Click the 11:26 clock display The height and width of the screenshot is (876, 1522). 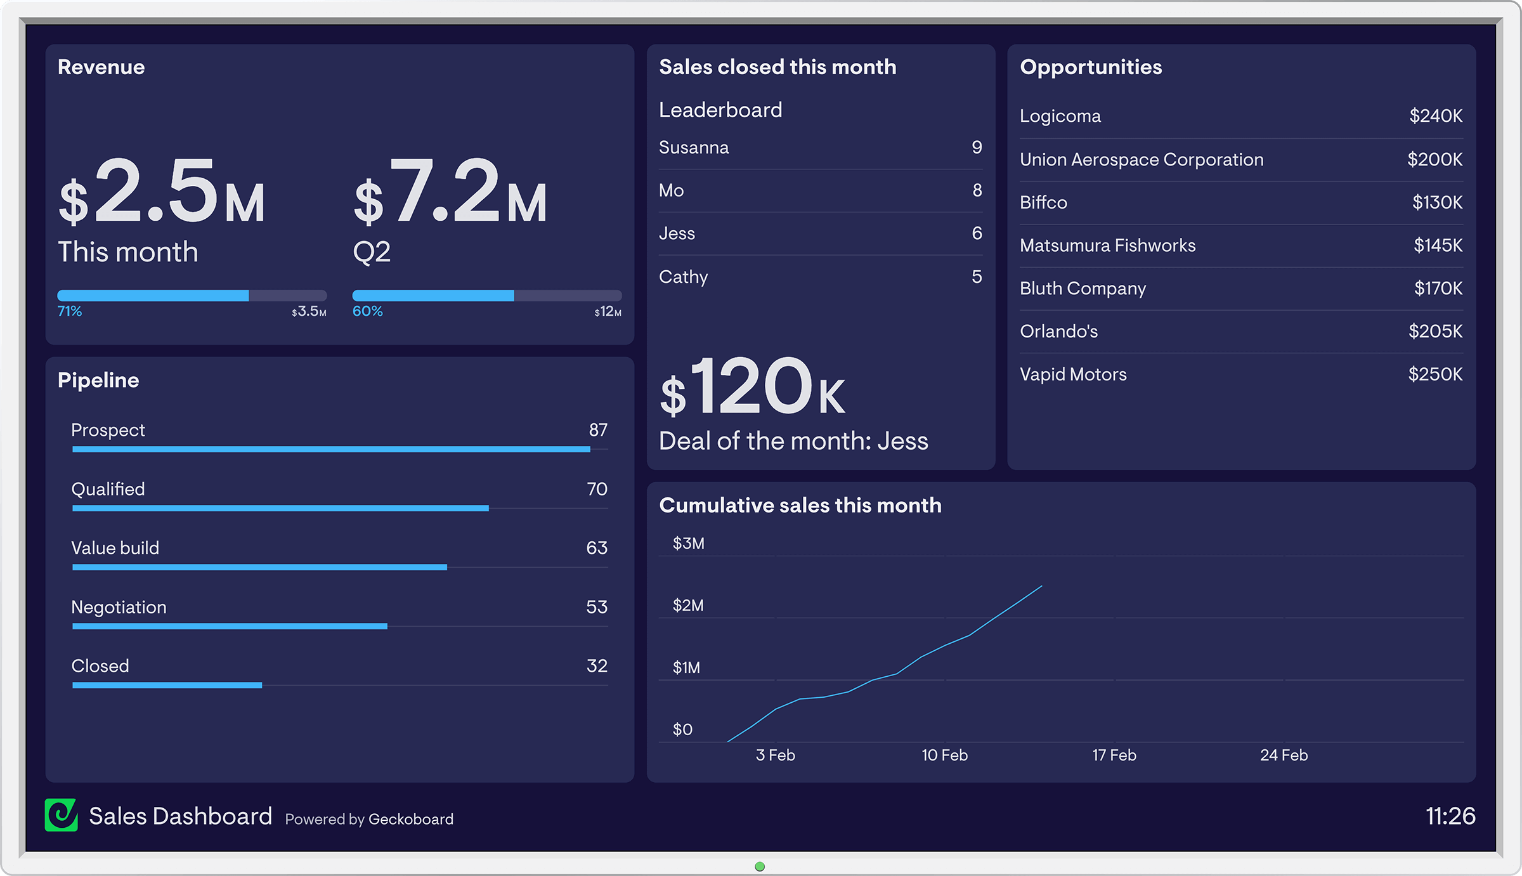[x=1450, y=816]
